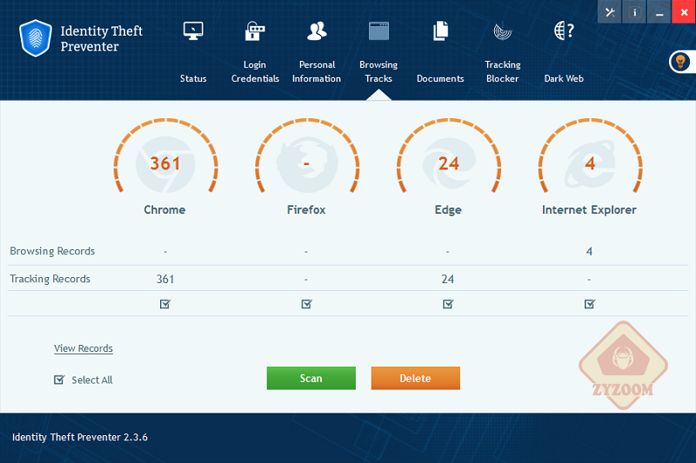Minimize the application window
The width and height of the screenshot is (696, 463).
[659, 12]
